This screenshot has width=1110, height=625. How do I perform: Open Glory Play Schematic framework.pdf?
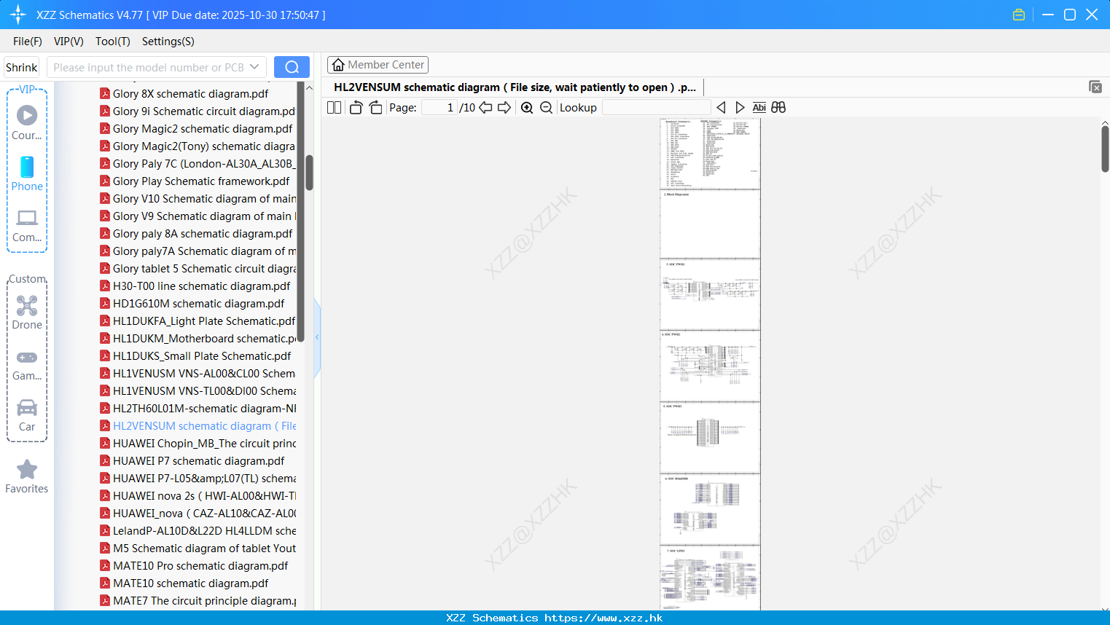195,181
